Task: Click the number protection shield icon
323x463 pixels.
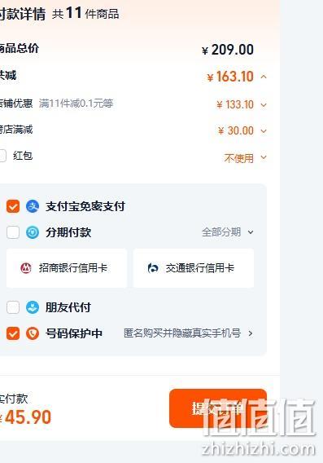Action: (33, 333)
